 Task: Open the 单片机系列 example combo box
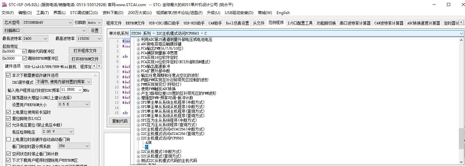(297, 33)
